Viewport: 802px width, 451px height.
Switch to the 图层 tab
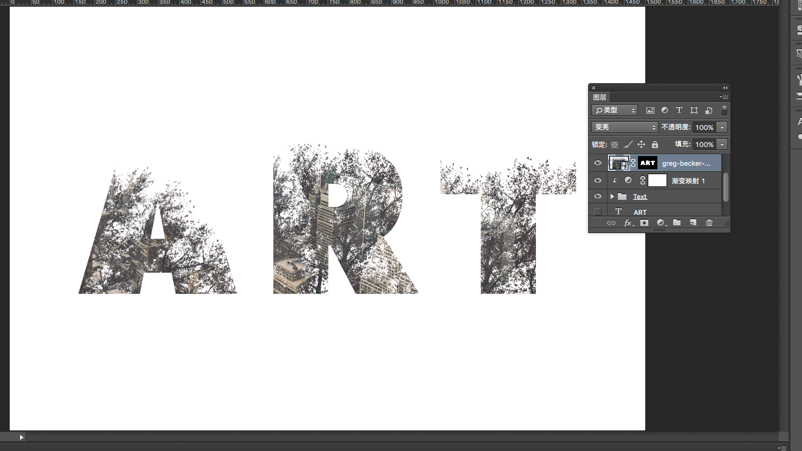600,97
